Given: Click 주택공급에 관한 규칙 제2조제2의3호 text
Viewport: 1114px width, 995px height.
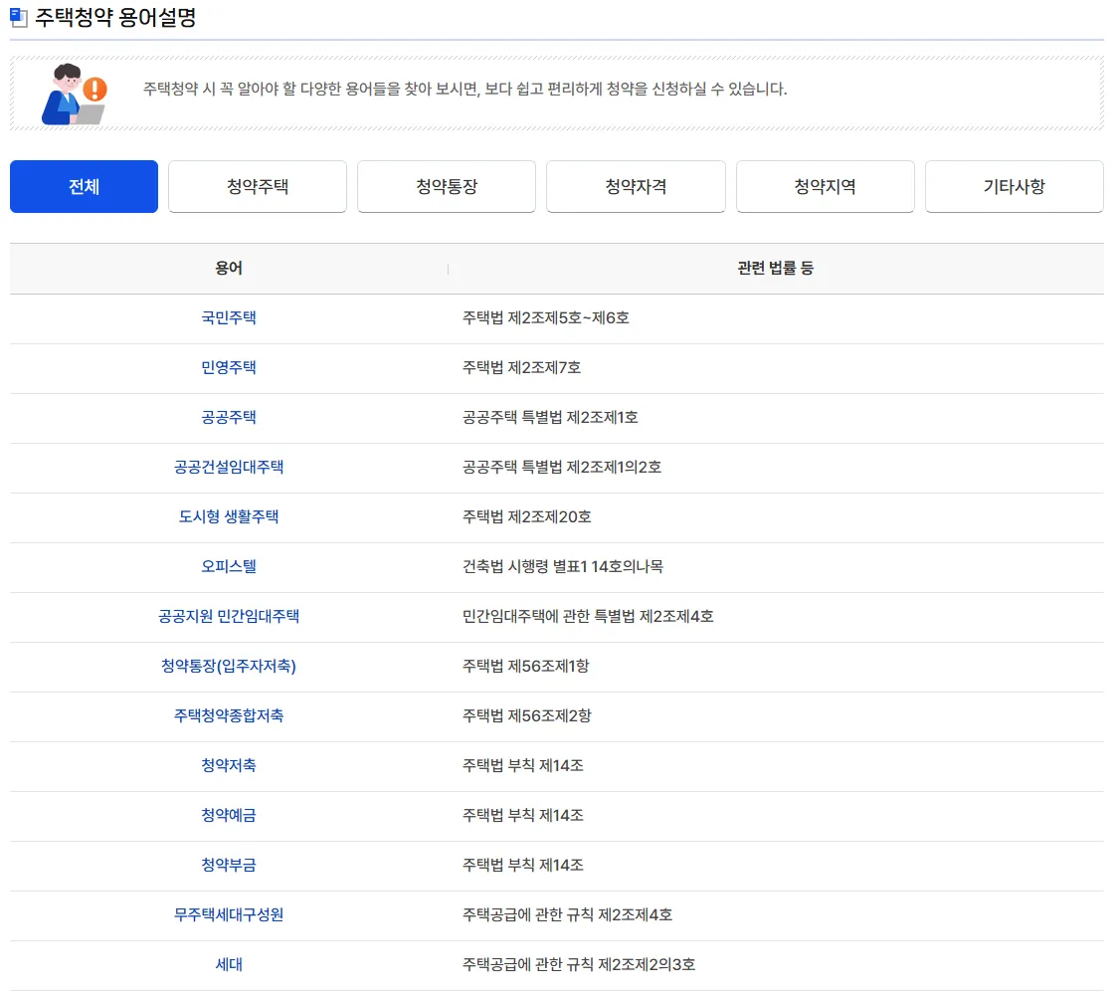Looking at the screenshot, I should click(x=578, y=964).
